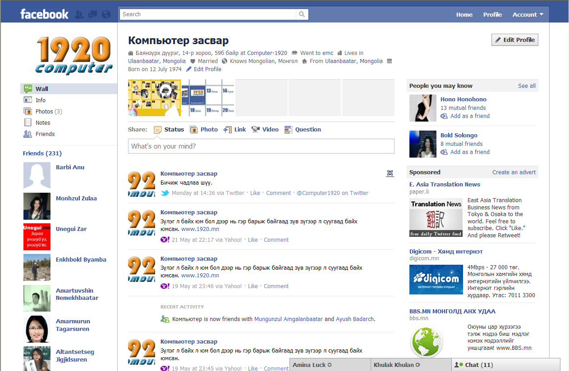This screenshot has height=371, width=569.
Task: Open Hono Honohono's profile name
Action: [x=463, y=100]
